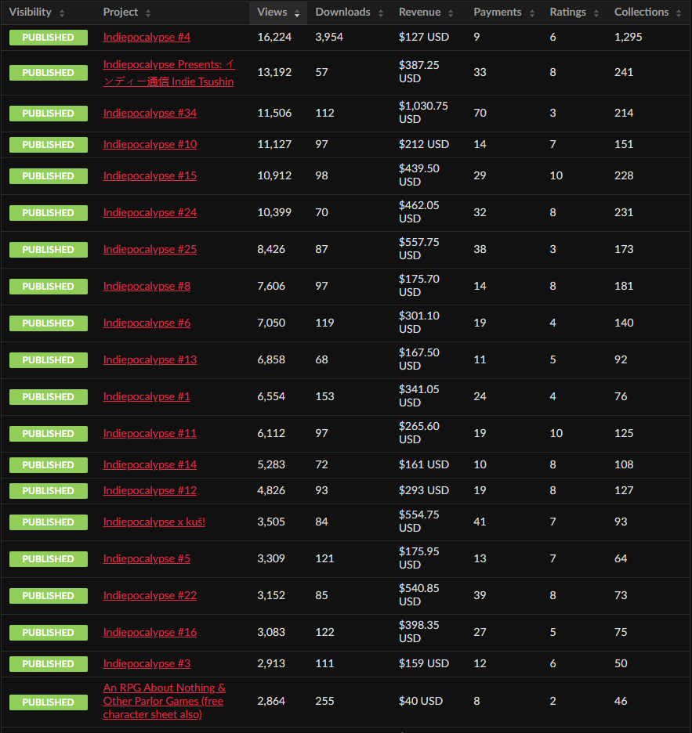Sort by the Revenue column header

click(426, 13)
